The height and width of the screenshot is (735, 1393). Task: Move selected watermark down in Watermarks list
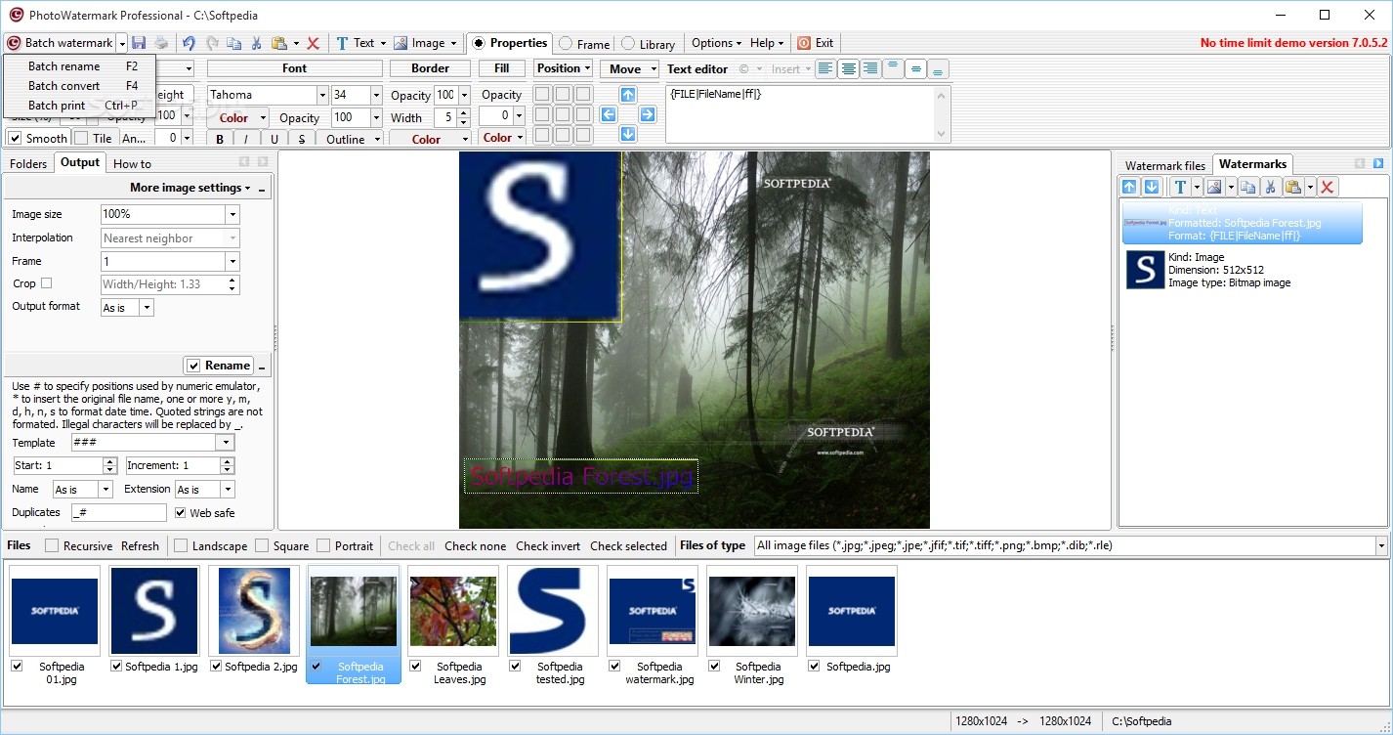(1152, 187)
